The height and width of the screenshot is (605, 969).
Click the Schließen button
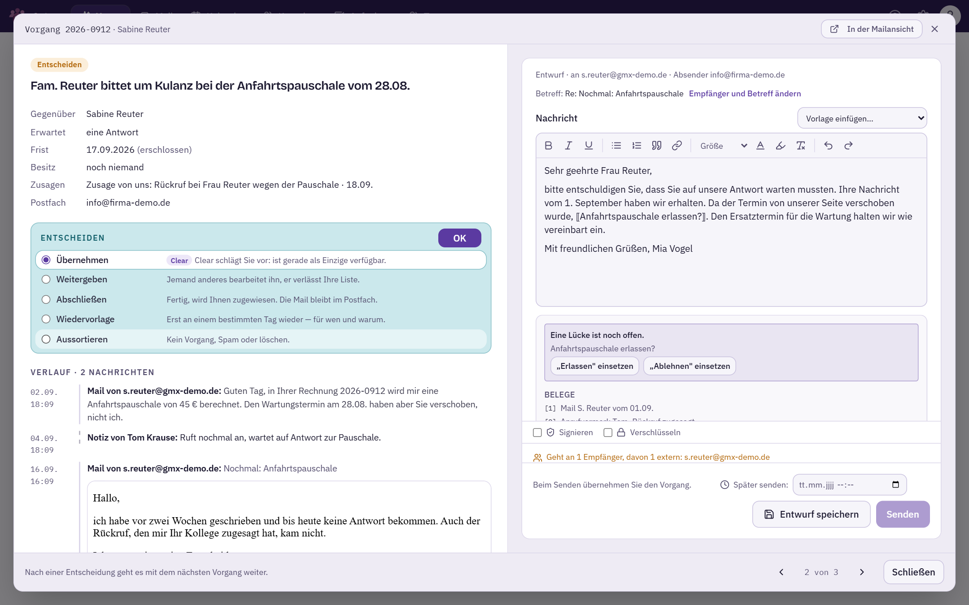coord(913,572)
